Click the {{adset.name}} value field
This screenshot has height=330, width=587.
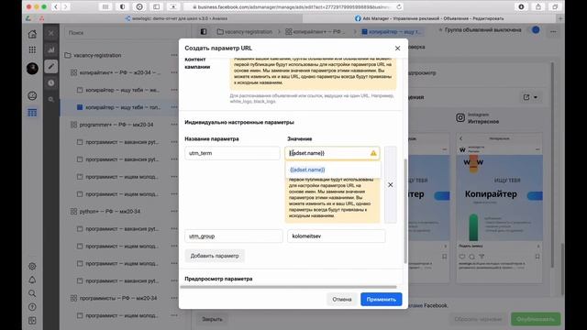pyautogui.click(x=332, y=153)
